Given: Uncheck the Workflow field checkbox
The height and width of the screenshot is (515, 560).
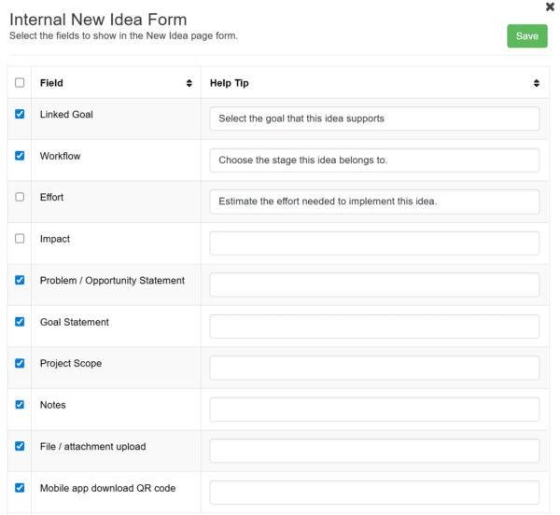Looking at the screenshot, I should coord(20,156).
